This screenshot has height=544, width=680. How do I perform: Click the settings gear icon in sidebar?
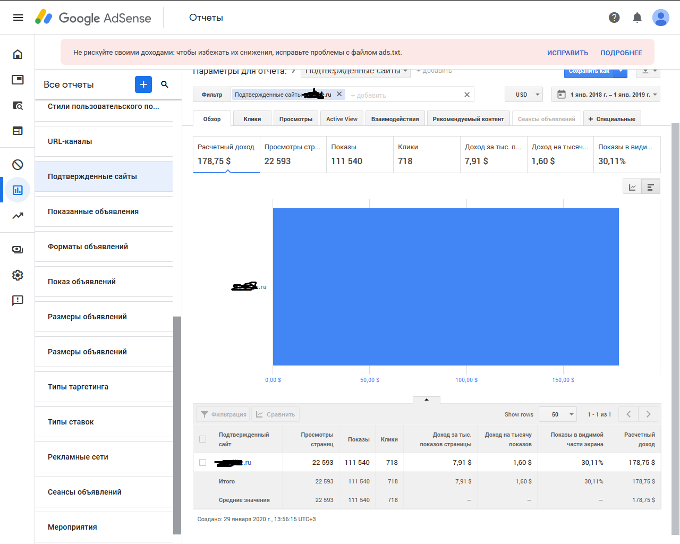18,275
